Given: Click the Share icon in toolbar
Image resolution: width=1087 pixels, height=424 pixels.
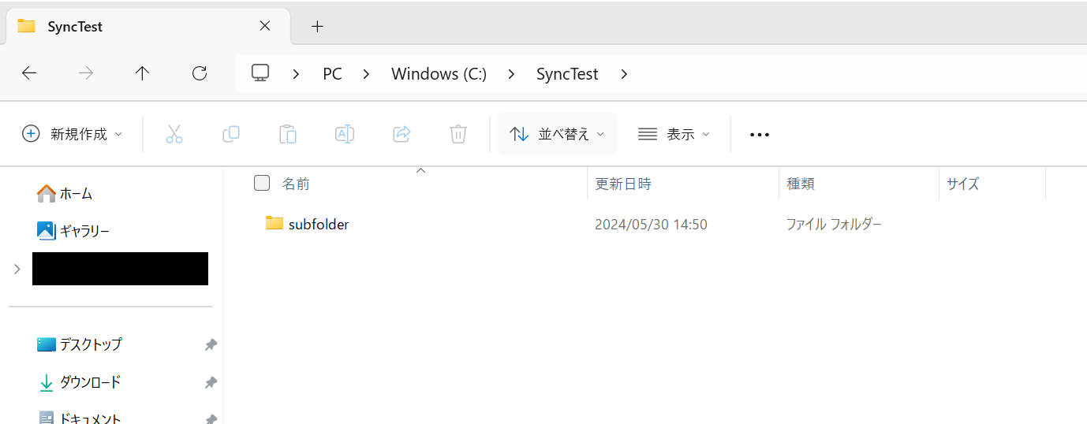Looking at the screenshot, I should click(402, 134).
